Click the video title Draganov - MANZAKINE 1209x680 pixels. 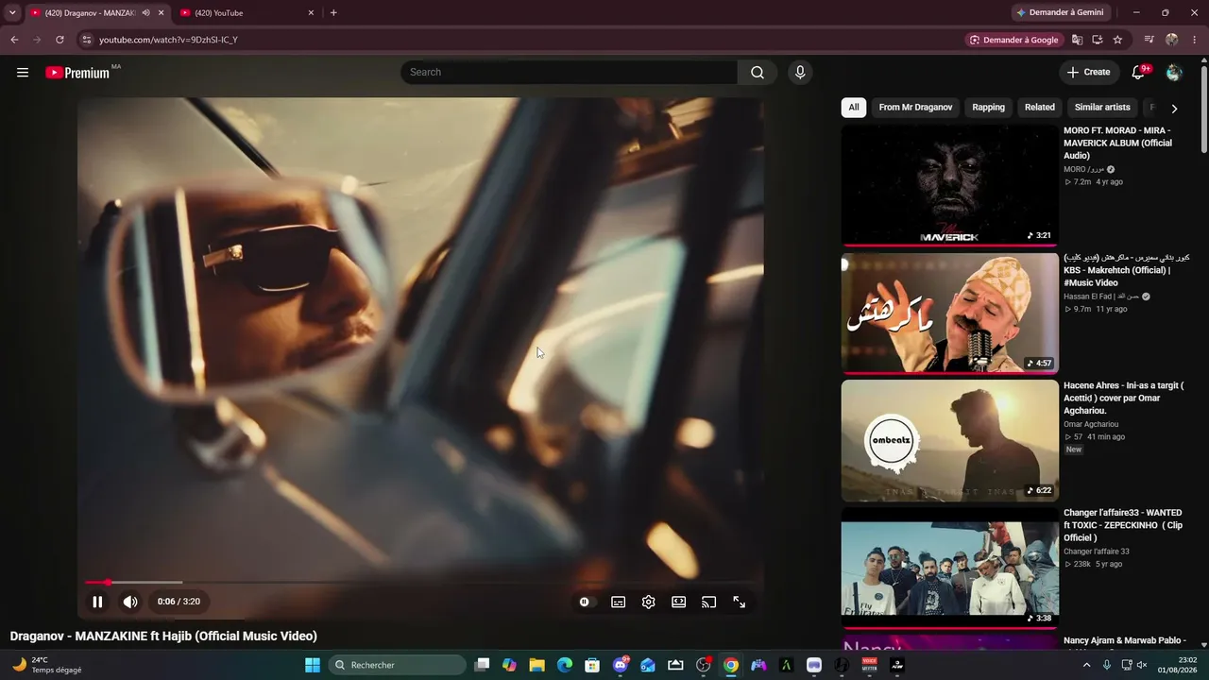coord(163,637)
